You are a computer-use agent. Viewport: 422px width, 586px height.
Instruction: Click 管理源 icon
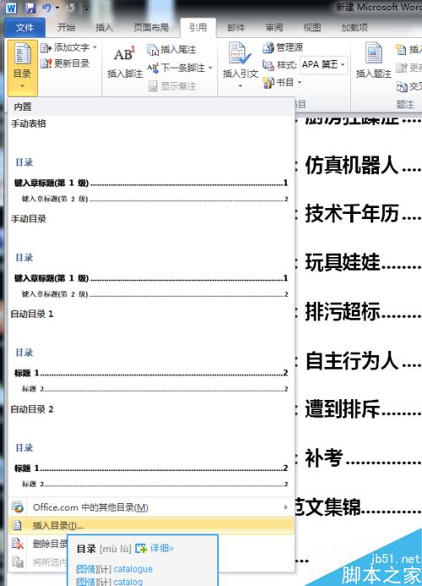pos(268,47)
